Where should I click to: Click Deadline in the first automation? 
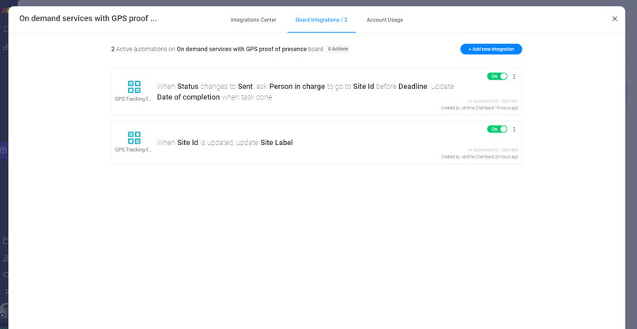[x=413, y=87]
